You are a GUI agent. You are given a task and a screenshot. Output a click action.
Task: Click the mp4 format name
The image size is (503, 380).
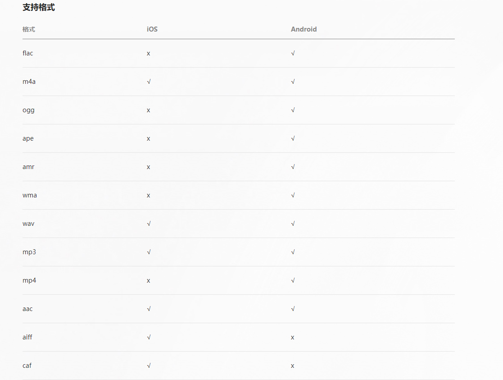(29, 280)
